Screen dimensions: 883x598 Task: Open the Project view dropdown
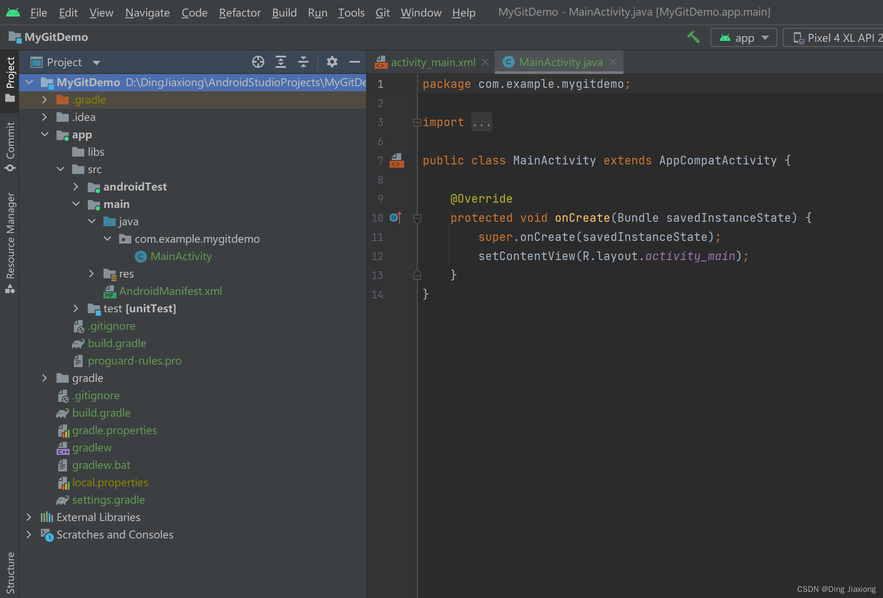click(97, 63)
